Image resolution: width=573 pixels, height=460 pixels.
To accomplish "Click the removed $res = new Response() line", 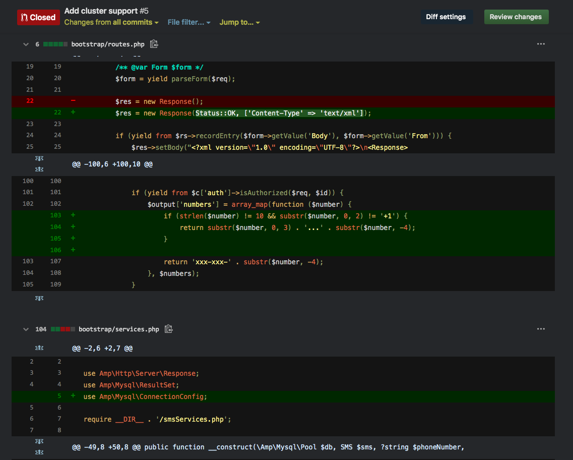I will click(x=159, y=102).
